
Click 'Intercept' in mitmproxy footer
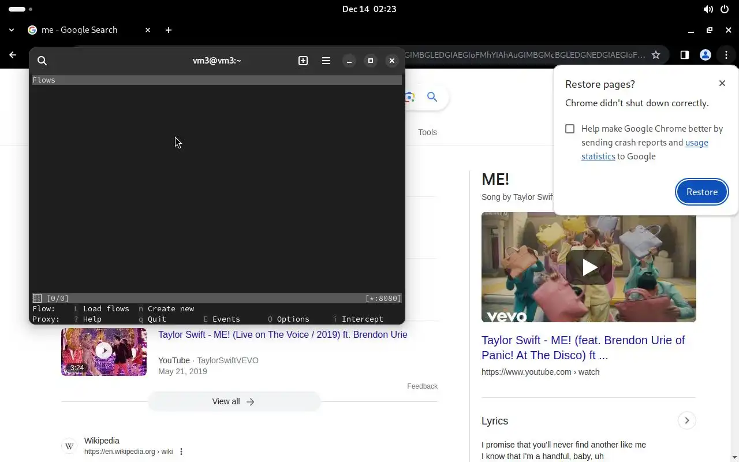pyautogui.click(x=363, y=319)
